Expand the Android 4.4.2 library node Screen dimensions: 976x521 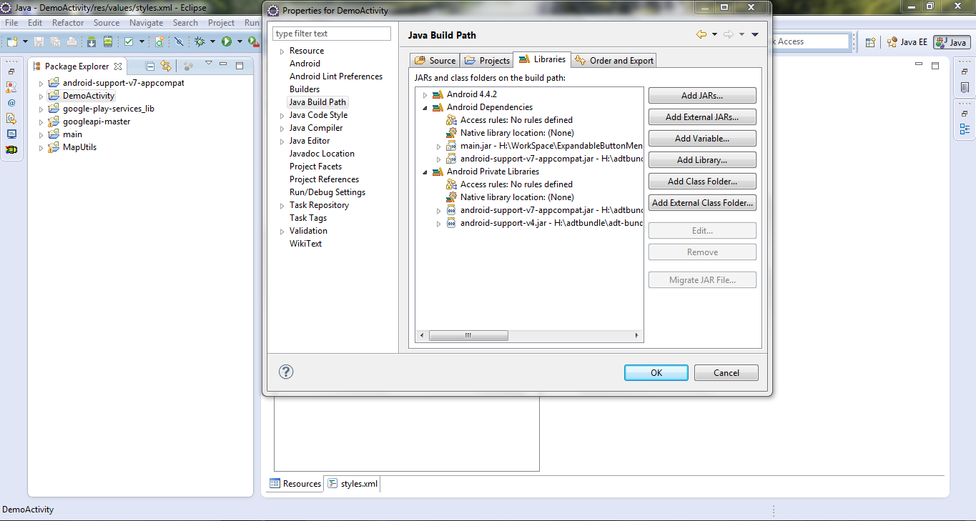(425, 94)
